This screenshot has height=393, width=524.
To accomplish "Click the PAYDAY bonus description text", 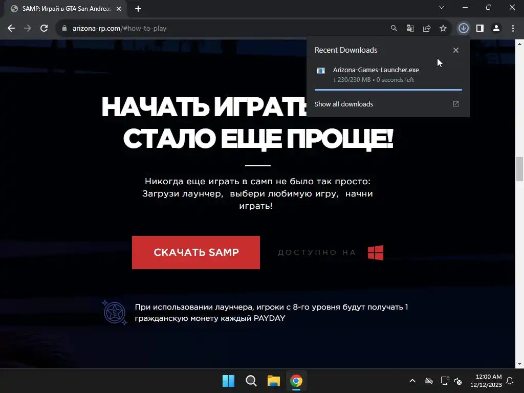I will pyautogui.click(x=271, y=313).
